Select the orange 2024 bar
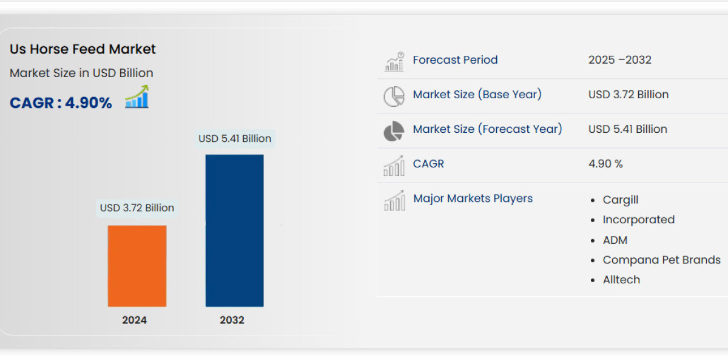This screenshot has width=728, height=364. point(137,266)
